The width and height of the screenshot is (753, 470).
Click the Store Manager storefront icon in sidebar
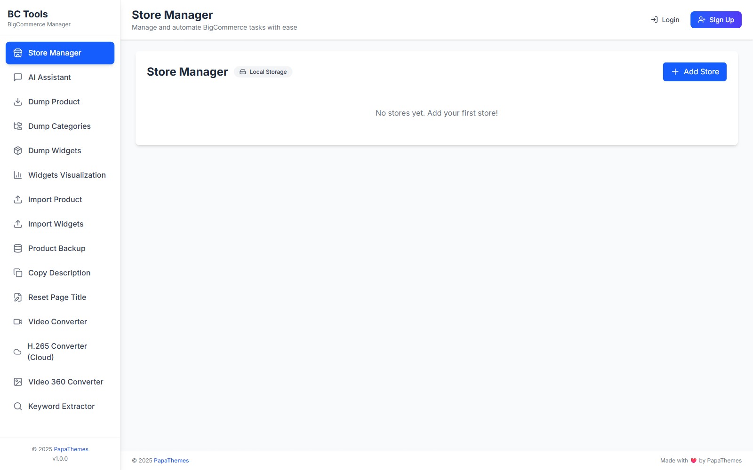click(18, 53)
